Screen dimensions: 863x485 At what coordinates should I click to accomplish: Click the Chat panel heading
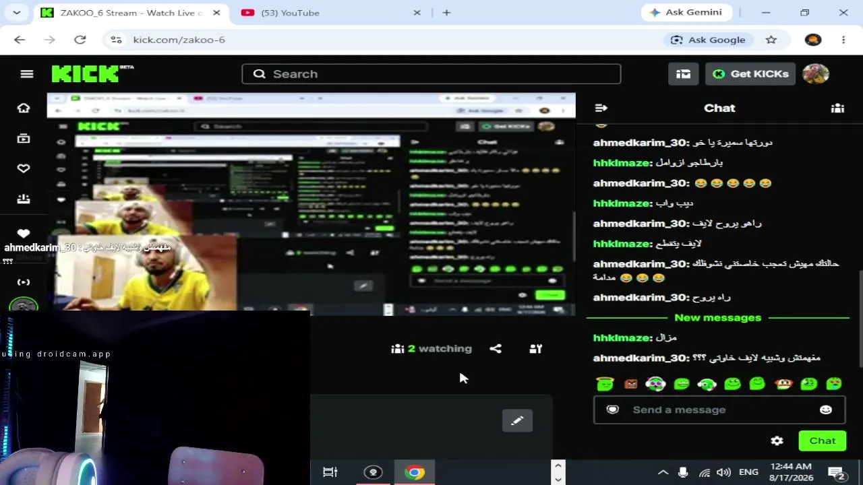tap(719, 108)
